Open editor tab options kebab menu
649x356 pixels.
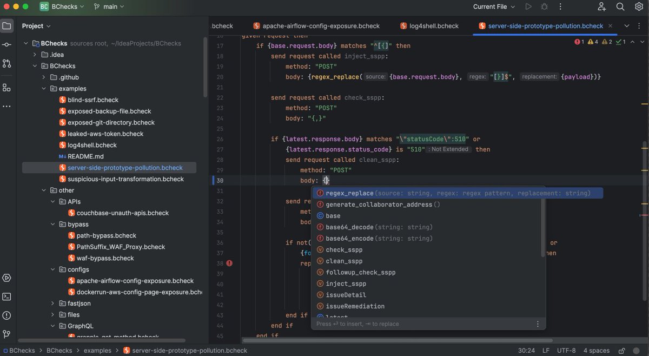640,26
